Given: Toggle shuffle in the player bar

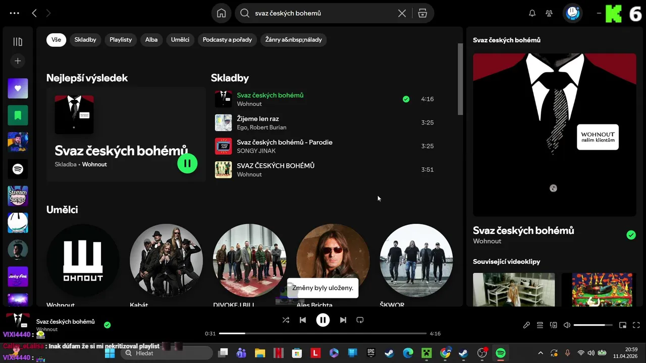Looking at the screenshot, I should pos(286,320).
